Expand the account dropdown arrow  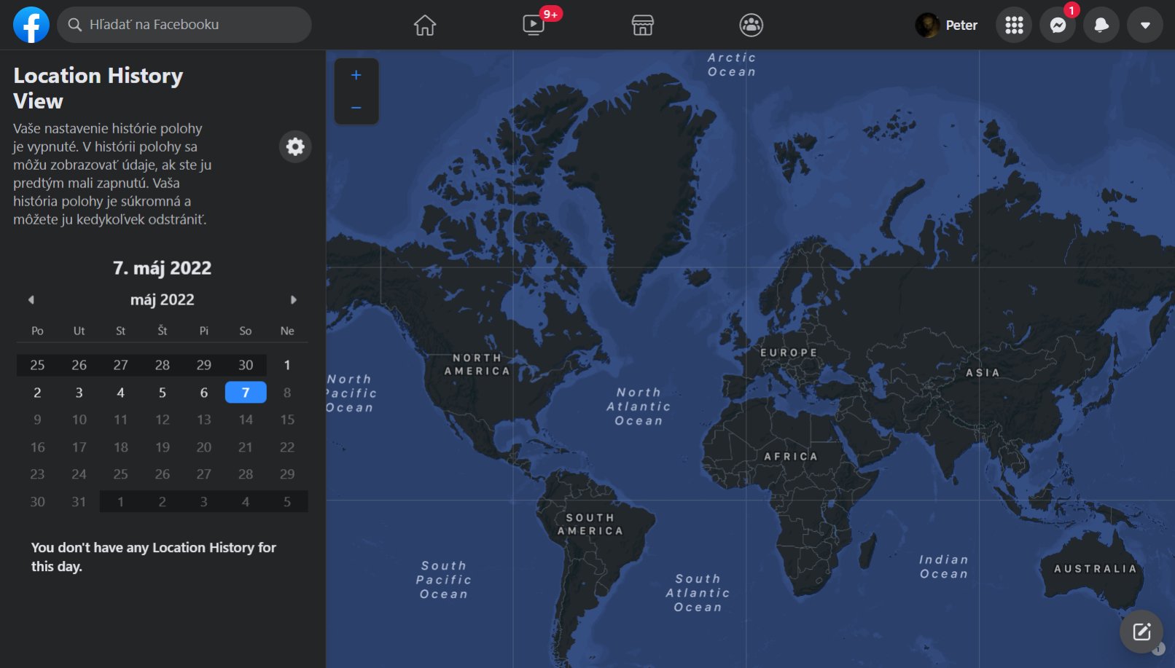click(1145, 25)
